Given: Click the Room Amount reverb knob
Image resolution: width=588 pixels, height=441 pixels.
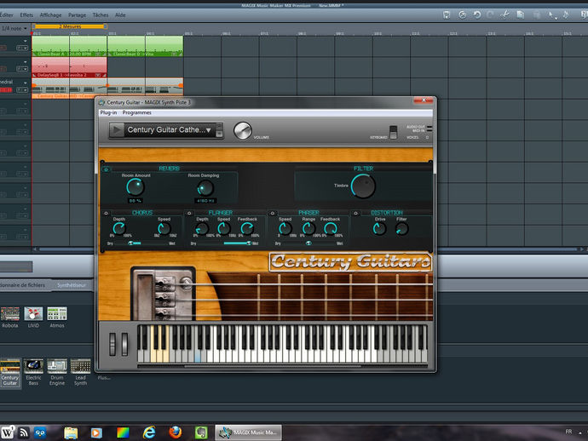Looking at the screenshot, I should (135, 187).
